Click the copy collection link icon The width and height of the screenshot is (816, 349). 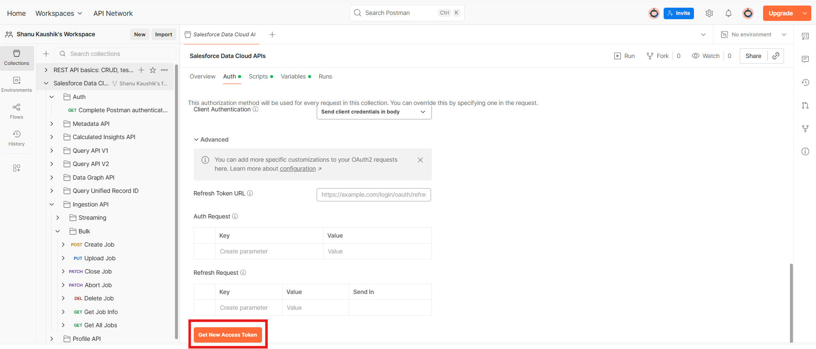pyautogui.click(x=775, y=56)
